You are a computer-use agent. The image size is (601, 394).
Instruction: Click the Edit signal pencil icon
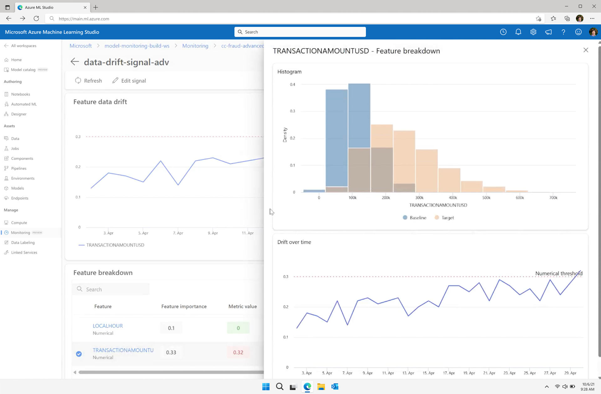coord(116,81)
